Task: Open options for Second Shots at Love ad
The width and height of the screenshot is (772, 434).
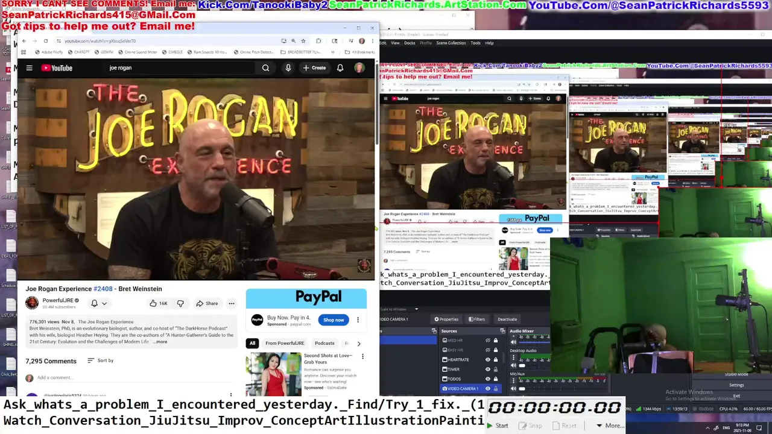Action: pos(362,356)
